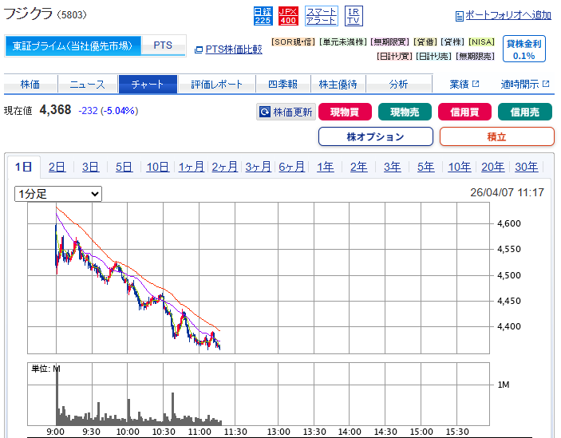Image resolution: width=561 pixels, height=438 pixels.
Task: Open the 1分足 interval dropdown
Action: click(x=58, y=194)
